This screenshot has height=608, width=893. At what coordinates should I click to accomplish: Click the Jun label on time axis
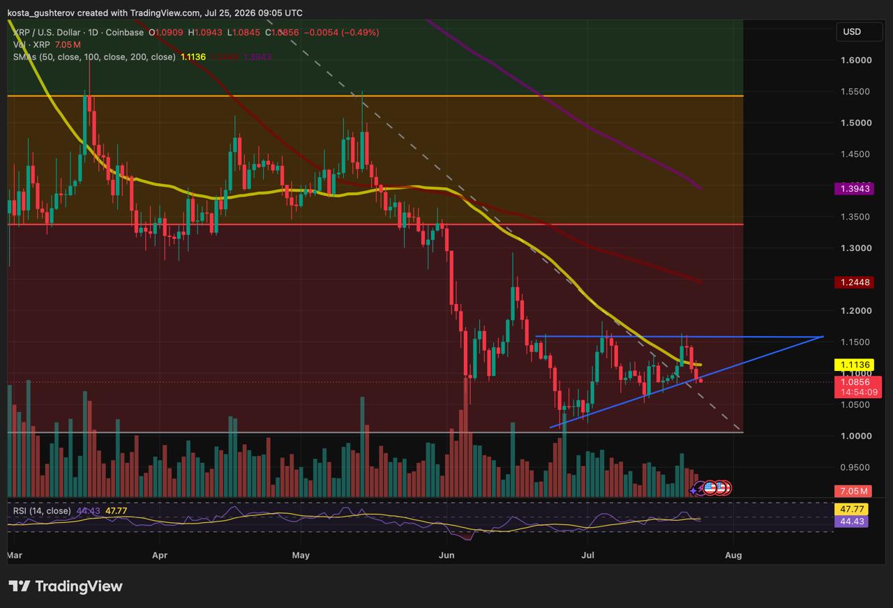tap(446, 556)
